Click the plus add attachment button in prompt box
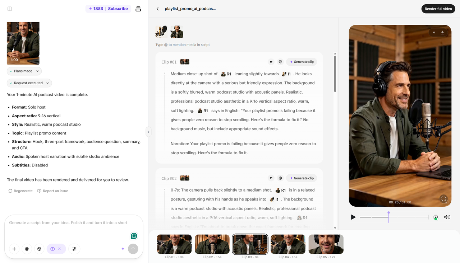 point(14,249)
